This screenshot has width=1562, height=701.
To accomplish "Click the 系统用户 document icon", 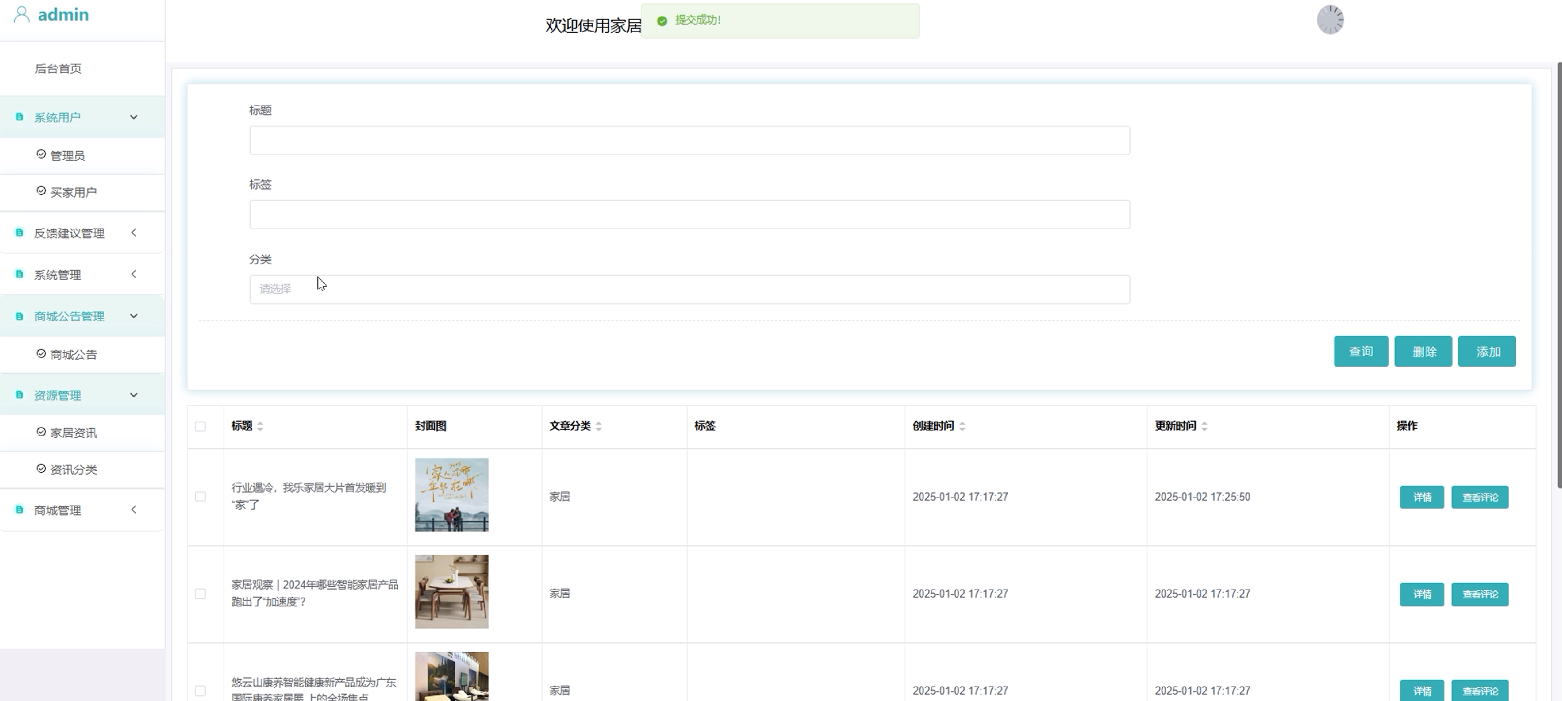I will click(19, 117).
